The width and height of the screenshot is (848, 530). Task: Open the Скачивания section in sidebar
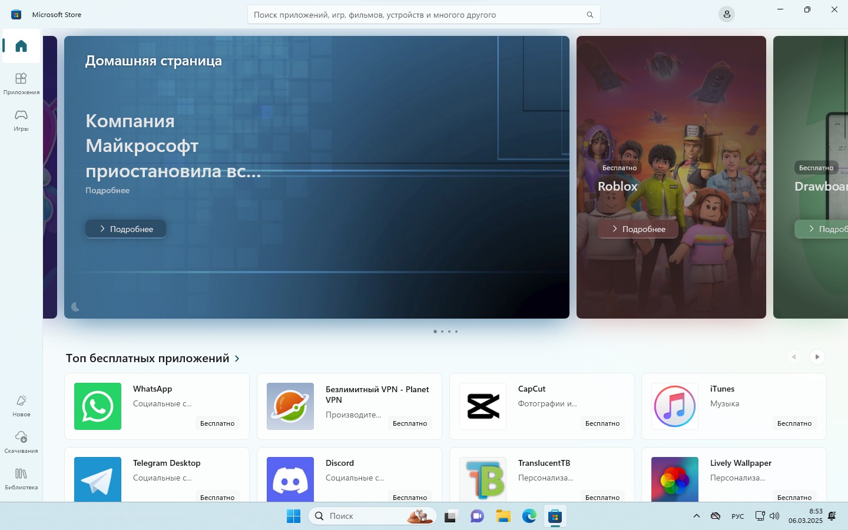pyautogui.click(x=21, y=442)
